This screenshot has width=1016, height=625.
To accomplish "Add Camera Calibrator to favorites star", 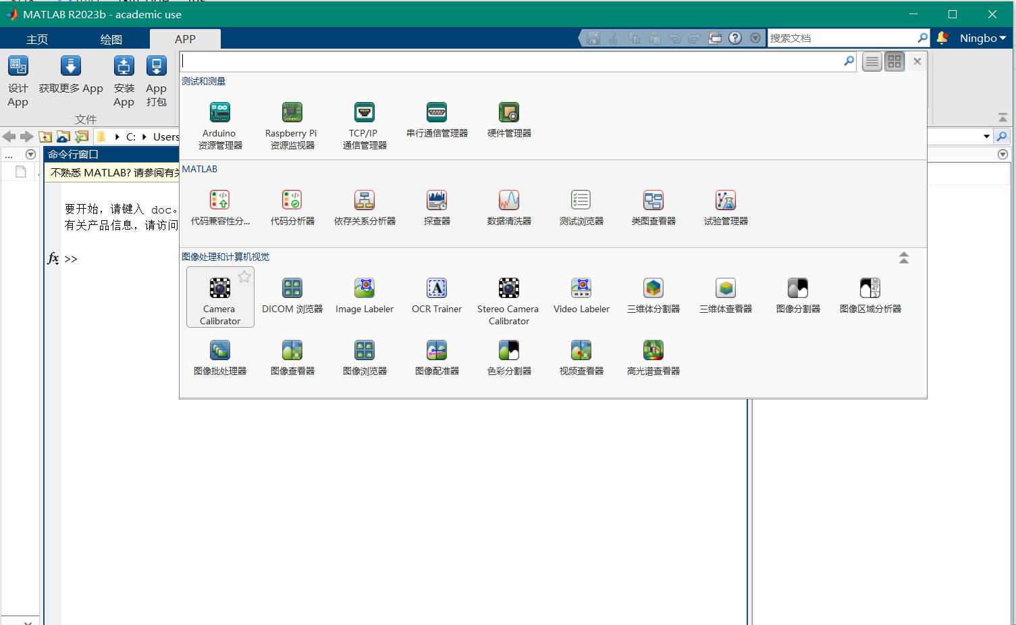I will tap(244, 276).
